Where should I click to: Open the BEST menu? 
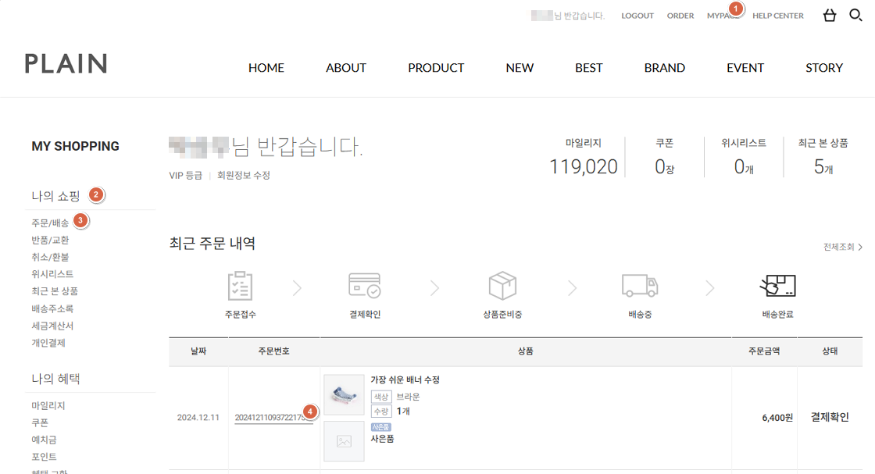point(589,67)
